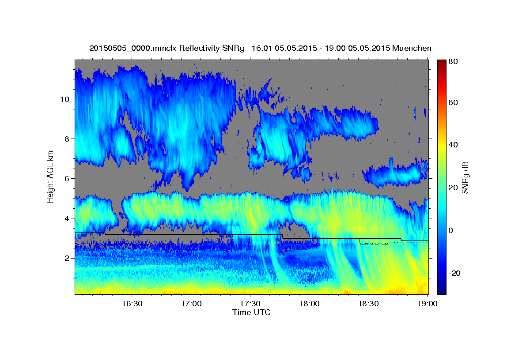Image resolution: width=530 pixels, height=353 pixels.
Task: Click the 'Height AGL km' y-axis label
Action: point(50,176)
